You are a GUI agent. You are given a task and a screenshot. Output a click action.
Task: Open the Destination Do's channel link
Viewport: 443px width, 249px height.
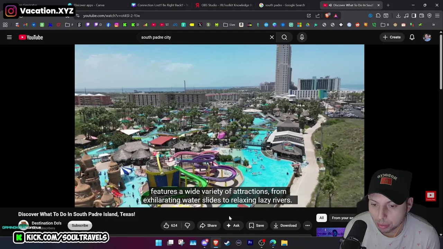pyautogui.click(x=46, y=223)
